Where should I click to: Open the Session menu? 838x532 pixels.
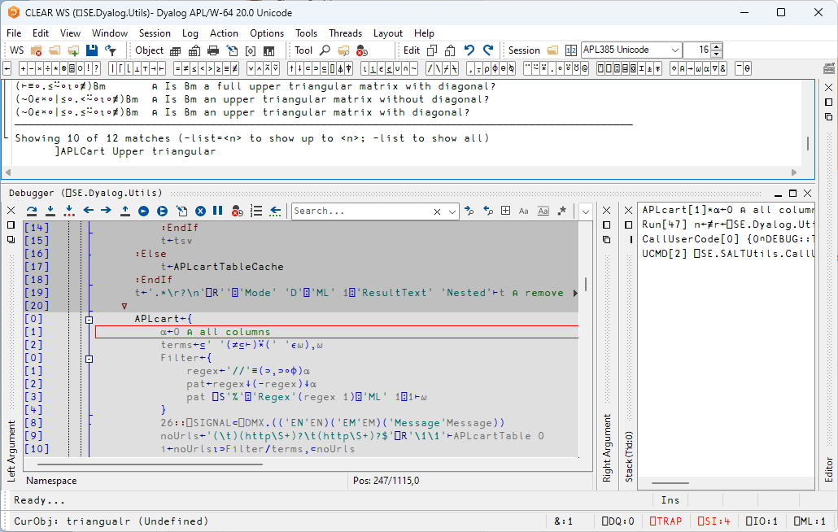coord(155,33)
